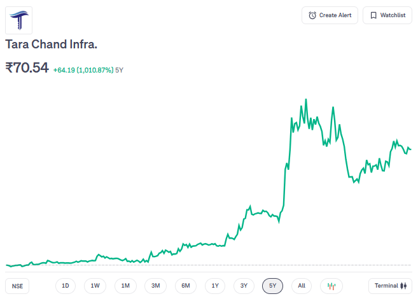Select the 1D time range

coord(66,286)
